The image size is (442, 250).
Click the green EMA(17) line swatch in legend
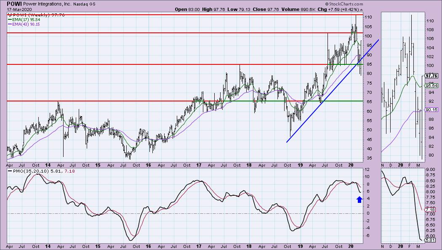coord(10,20)
